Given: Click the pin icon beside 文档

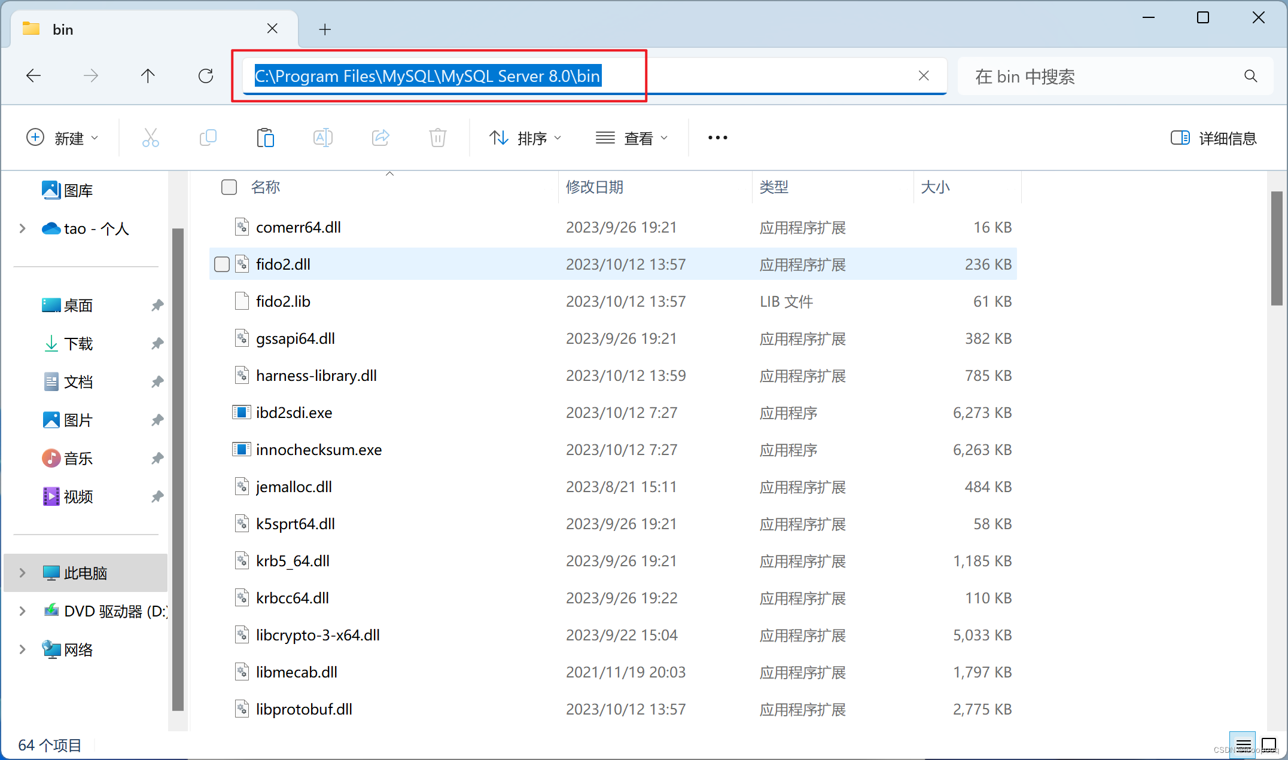Looking at the screenshot, I should click(157, 382).
